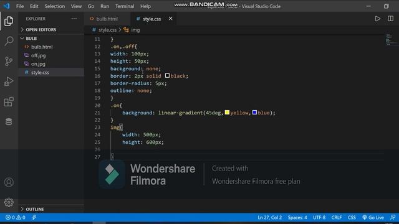This screenshot has width=399, height=224.
Task: Start Go Live server
Action: 373,217
